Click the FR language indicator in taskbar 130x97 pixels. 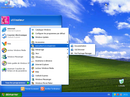click(x=109, y=95)
